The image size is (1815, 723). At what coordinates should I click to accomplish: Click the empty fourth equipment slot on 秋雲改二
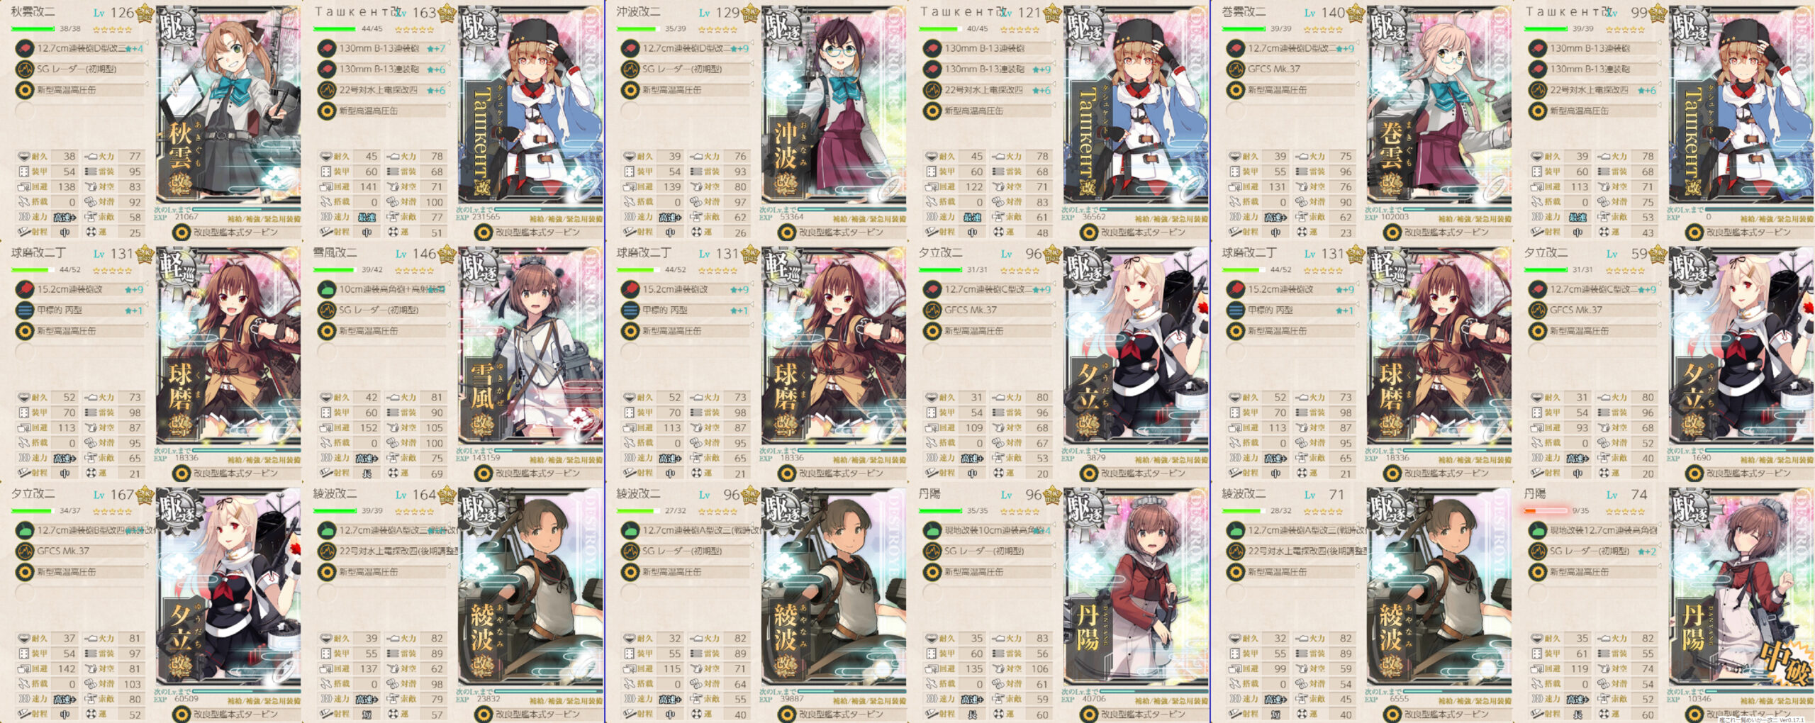click(x=25, y=111)
